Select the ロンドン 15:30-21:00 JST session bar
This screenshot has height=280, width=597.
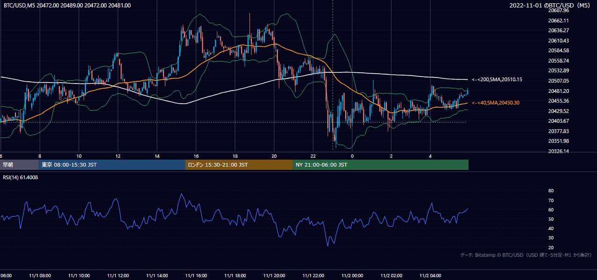pyautogui.click(x=239, y=165)
